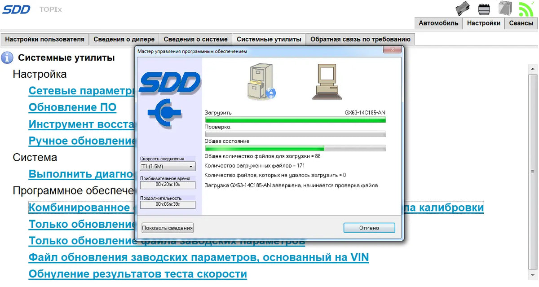Open the Скорость соединения T1 (1.5M) dropdown

[x=168, y=167]
